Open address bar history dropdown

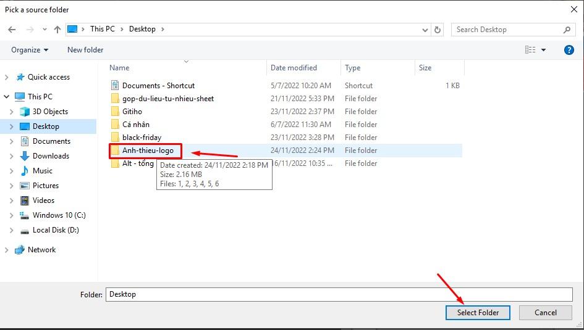pyautogui.click(x=425, y=30)
